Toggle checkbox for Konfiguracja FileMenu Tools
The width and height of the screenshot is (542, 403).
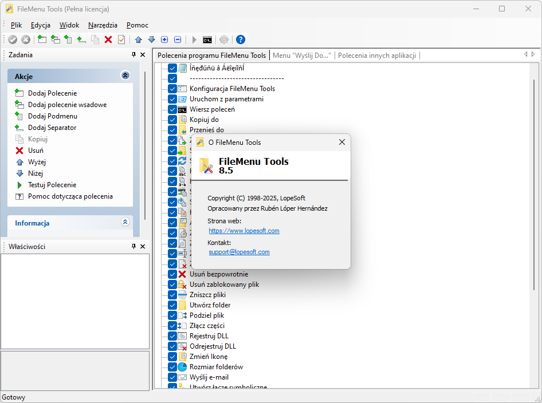172,89
